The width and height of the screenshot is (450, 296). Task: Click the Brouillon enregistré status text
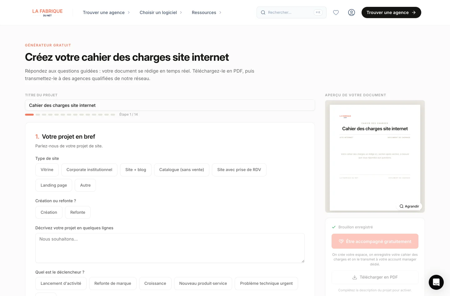(356, 227)
